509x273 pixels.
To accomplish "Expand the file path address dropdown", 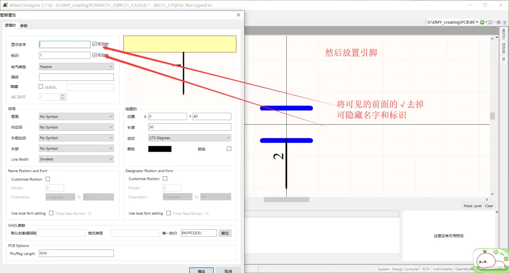I will tap(477, 22).
